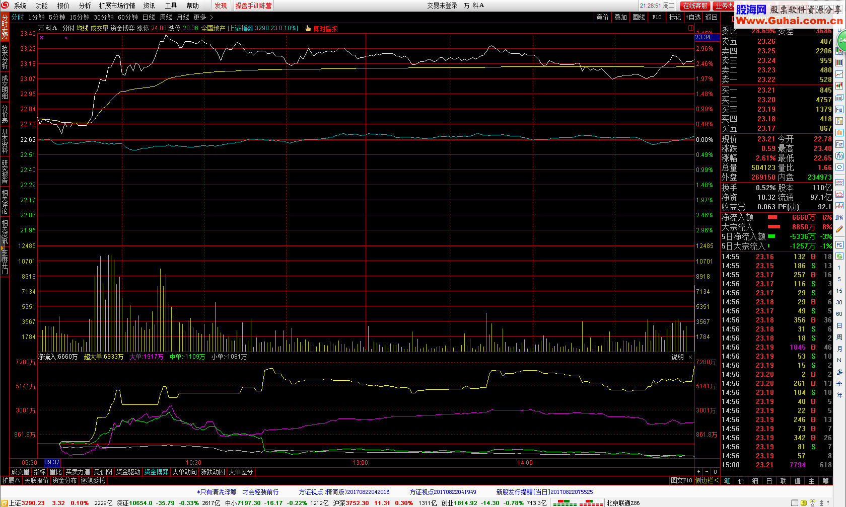Open the 图文F10 button
846x507 pixels.
682,480
